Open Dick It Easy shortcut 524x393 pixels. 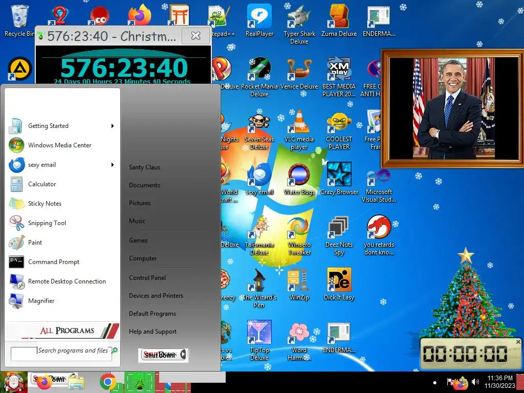click(339, 285)
